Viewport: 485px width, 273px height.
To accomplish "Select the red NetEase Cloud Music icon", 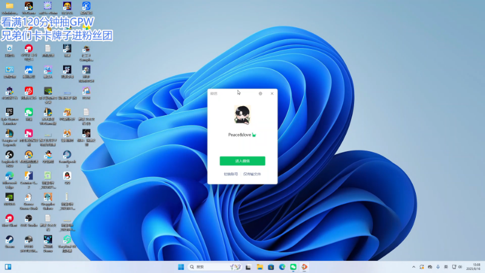I will 28,93.
